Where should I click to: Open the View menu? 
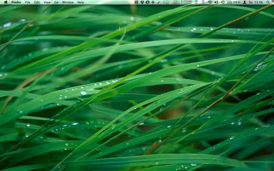pos(47,2)
